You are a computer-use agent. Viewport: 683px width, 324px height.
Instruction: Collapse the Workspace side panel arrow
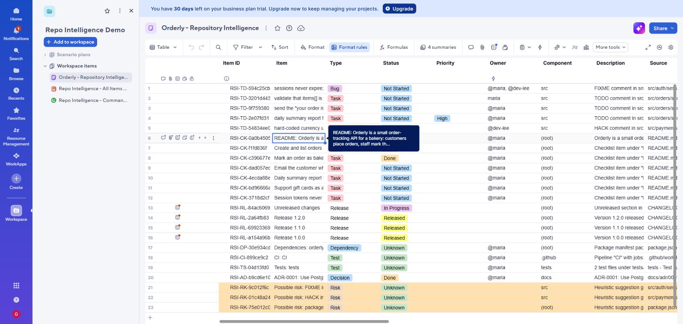tap(31, 211)
